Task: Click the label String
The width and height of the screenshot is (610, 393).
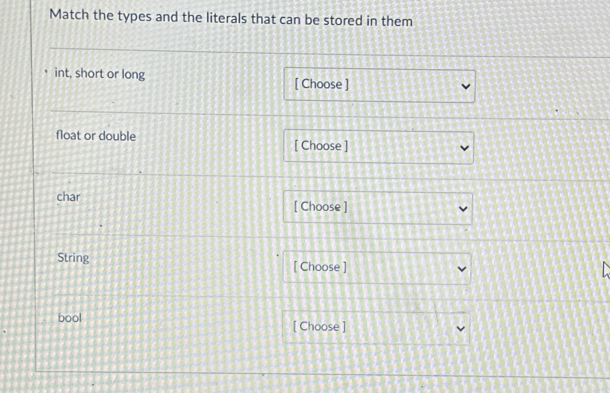Action: pyautogui.click(x=73, y=258)
